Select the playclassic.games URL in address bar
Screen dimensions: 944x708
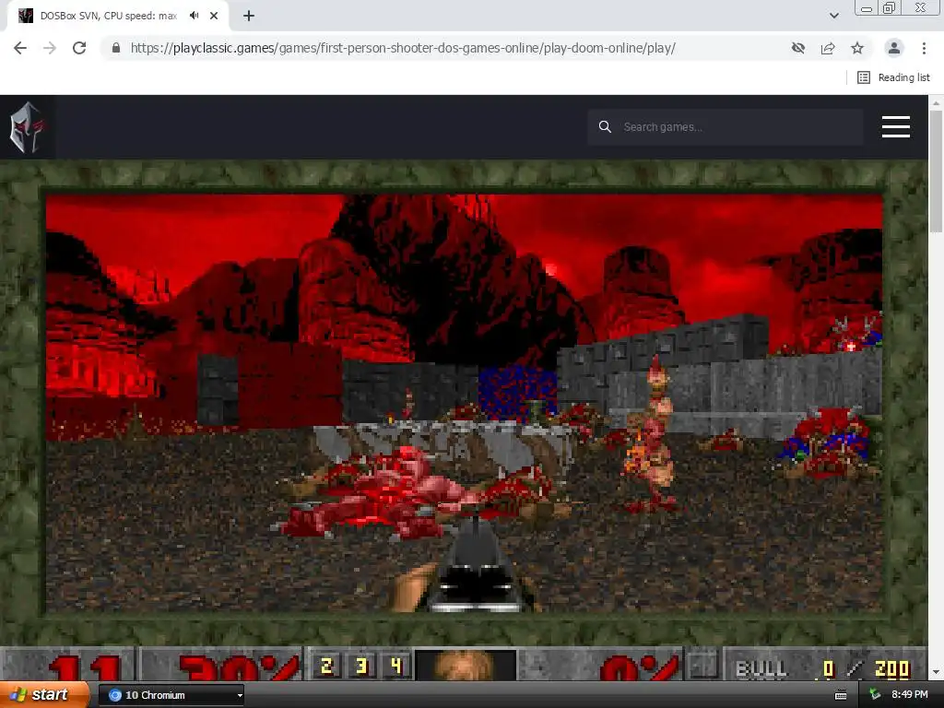coord(403,48)
